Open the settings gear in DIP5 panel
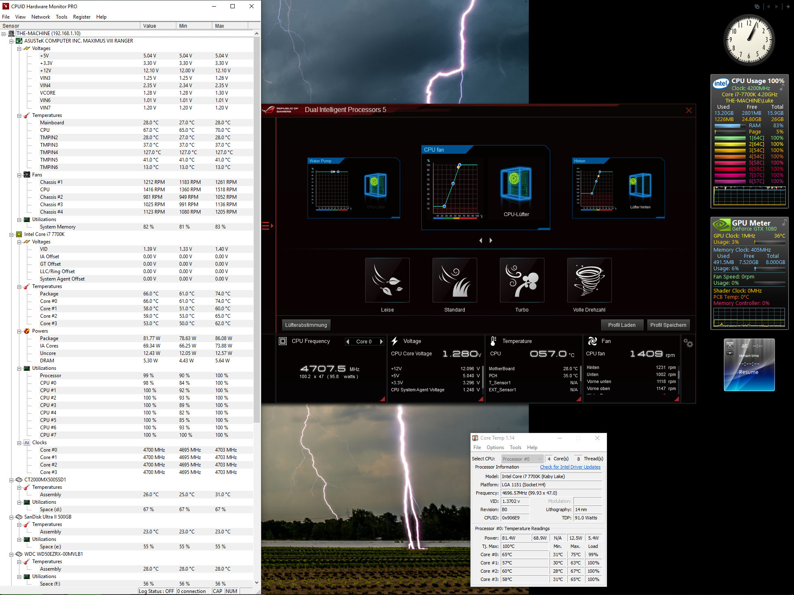The height and width of the screenshot is (595, 794). [688, 343]
